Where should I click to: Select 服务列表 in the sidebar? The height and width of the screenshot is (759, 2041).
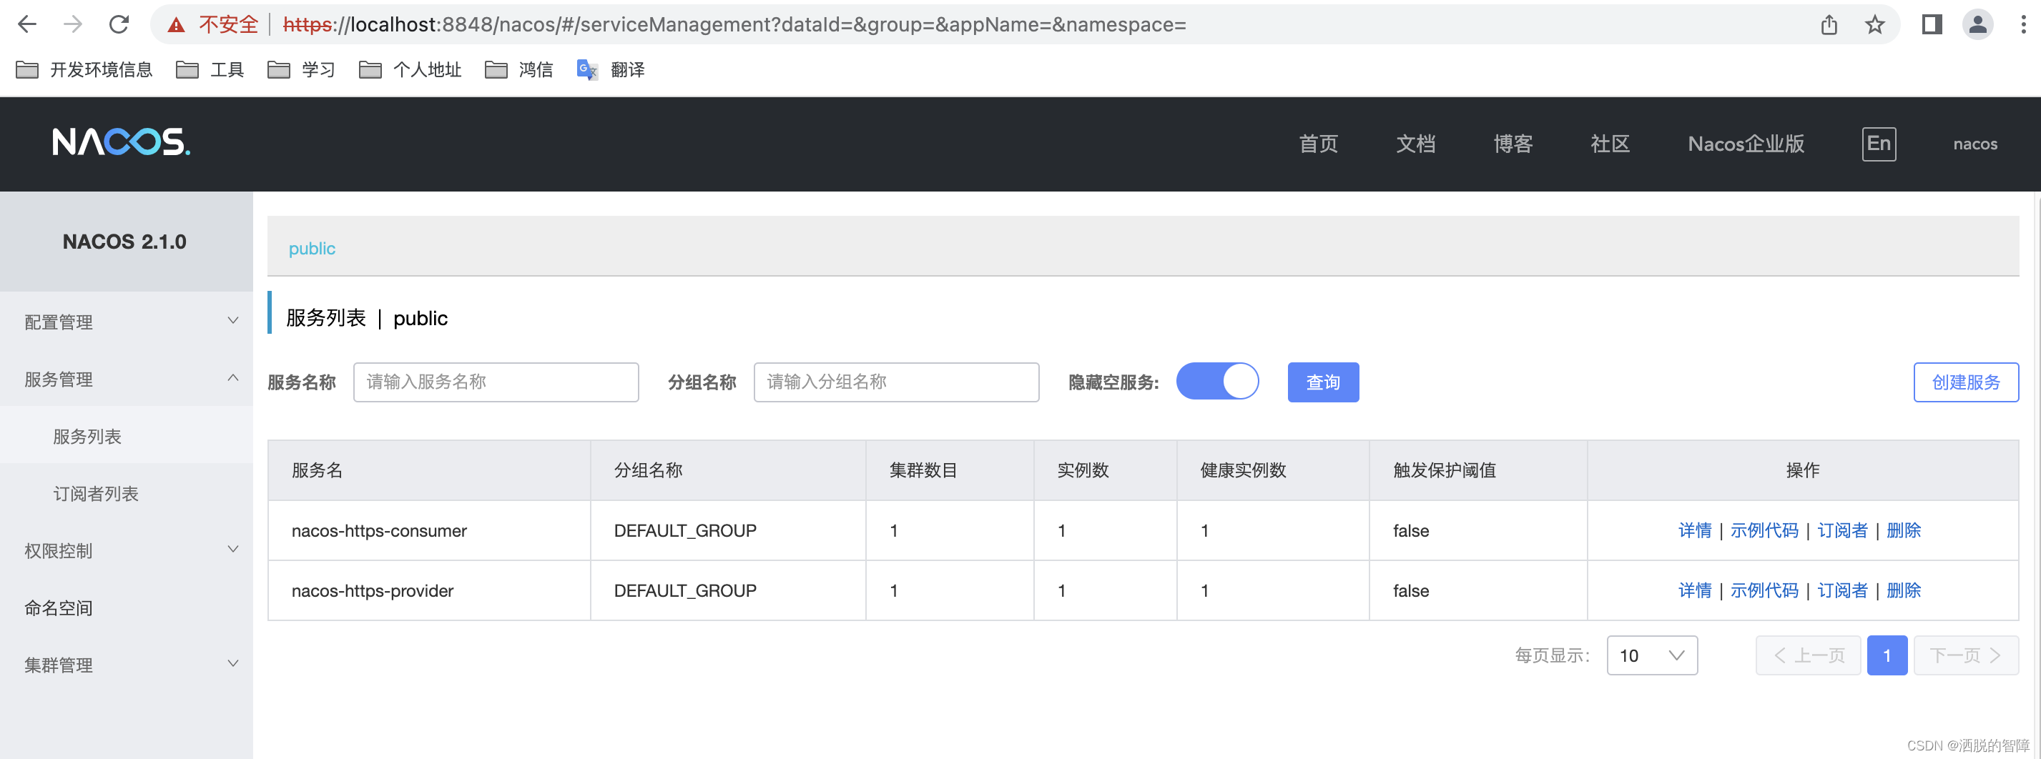pyautogui.click(x=87, y=436)
